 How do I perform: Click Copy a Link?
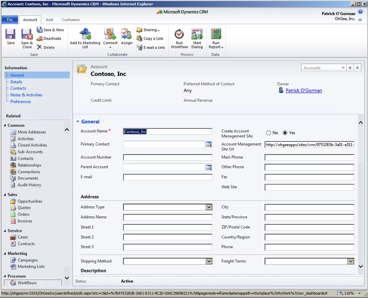coord(150,38)
